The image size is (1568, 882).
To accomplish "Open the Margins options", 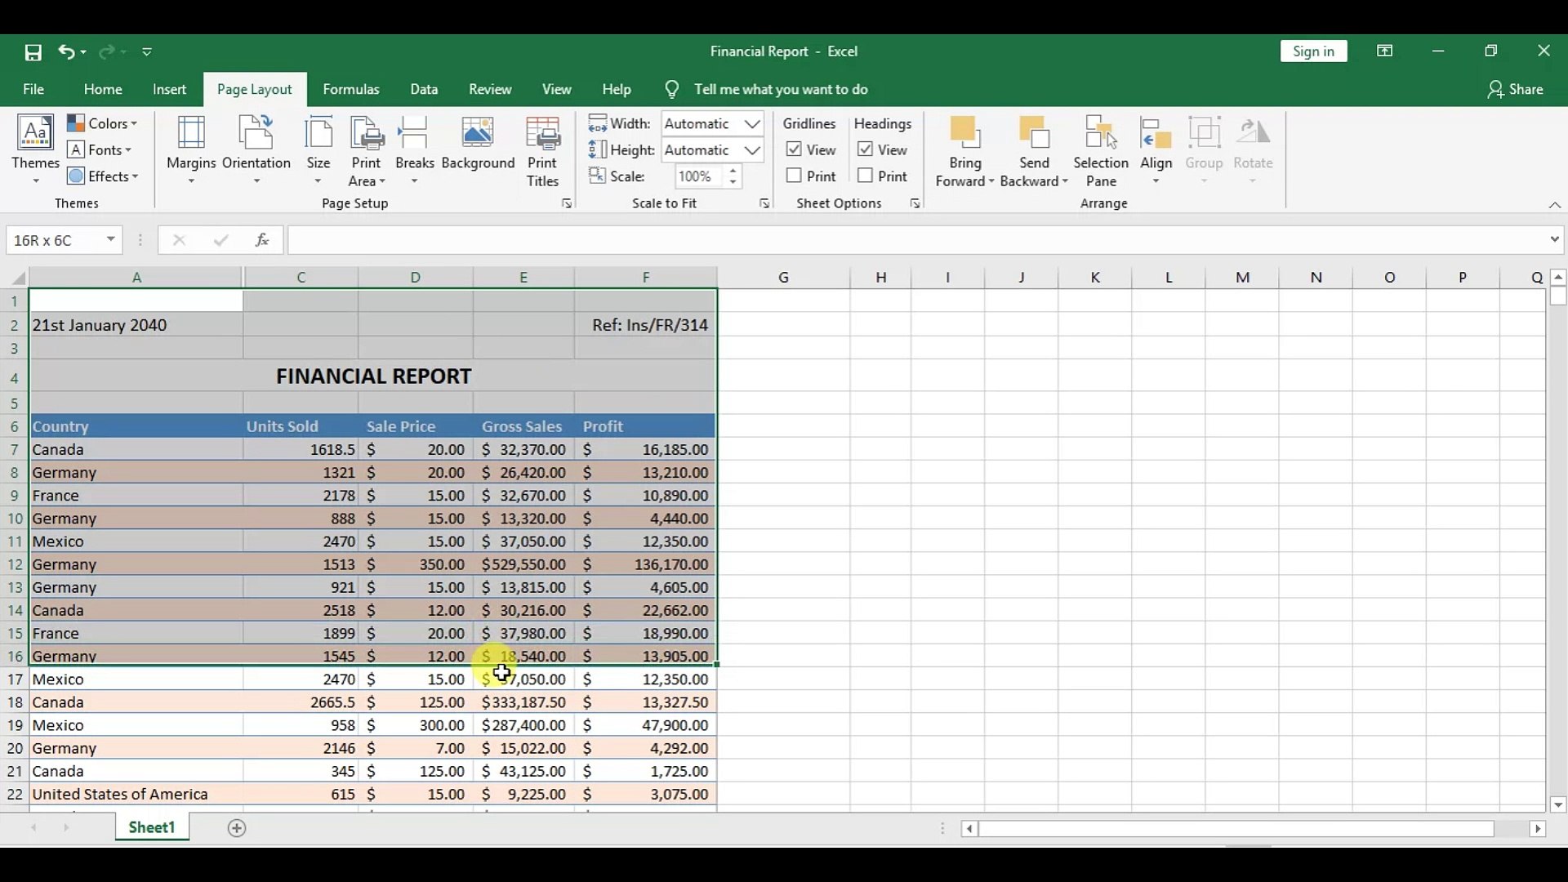I will [x=191, y=151].
